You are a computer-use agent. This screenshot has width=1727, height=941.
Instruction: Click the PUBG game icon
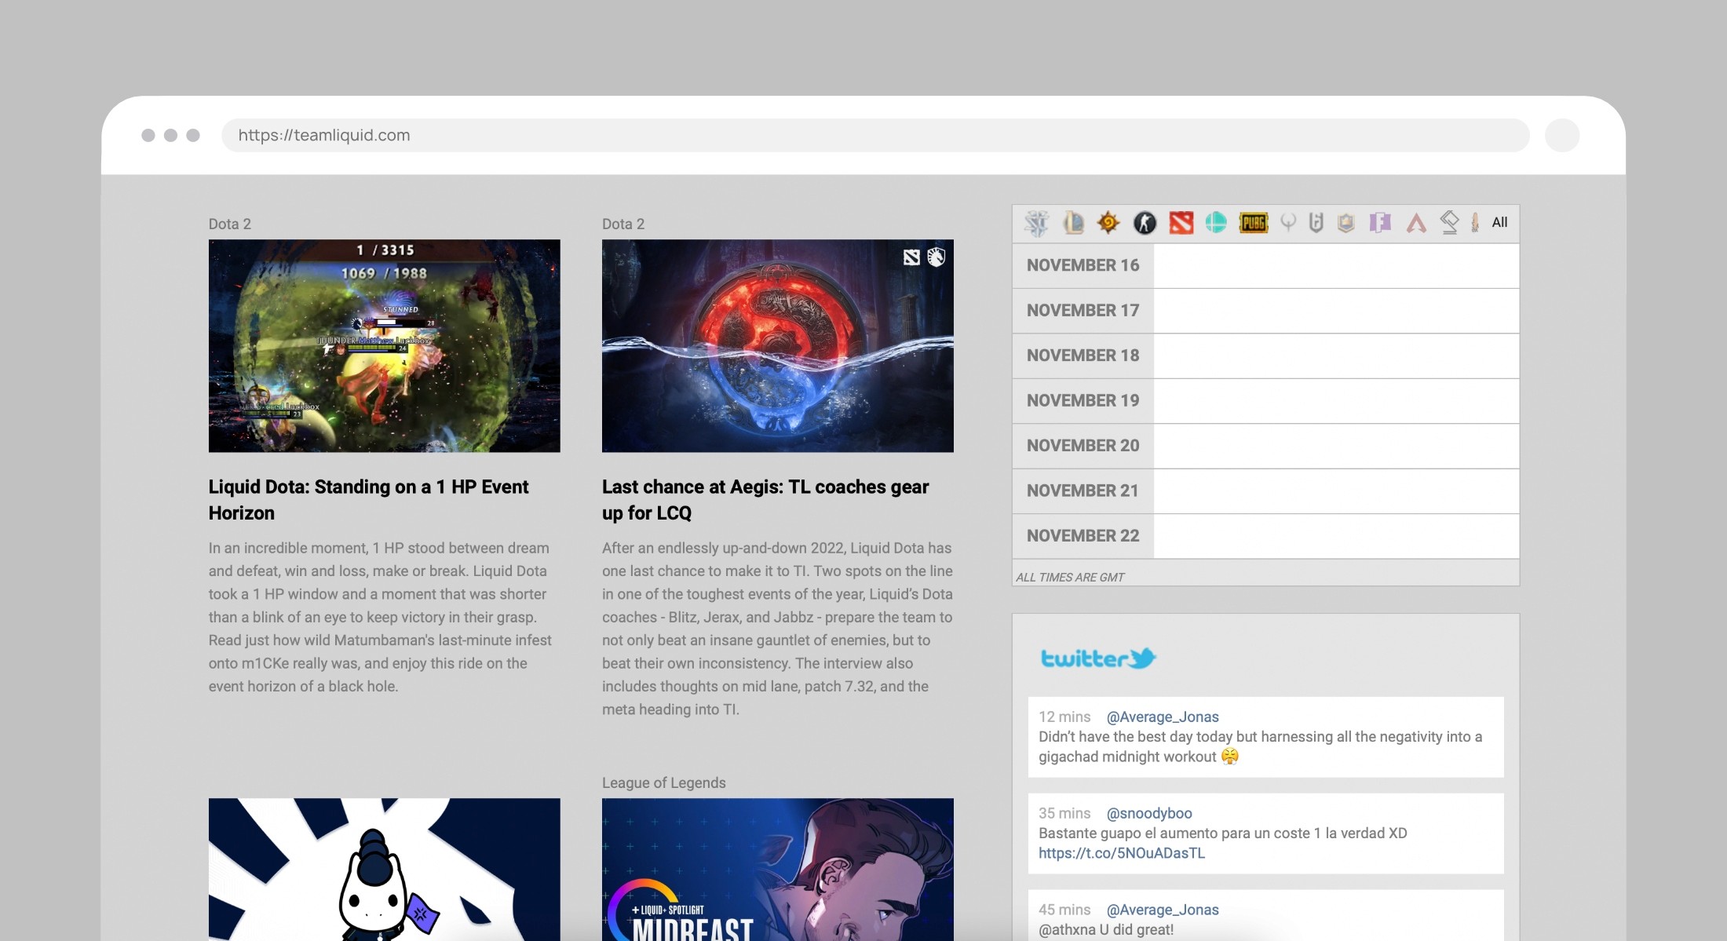pyautogui.click(x=1253, y=223)
